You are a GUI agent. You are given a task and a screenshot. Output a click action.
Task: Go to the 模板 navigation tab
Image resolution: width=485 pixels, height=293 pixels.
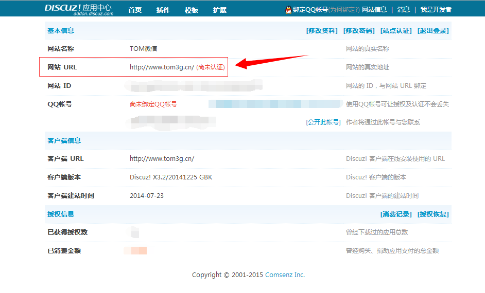192,10
